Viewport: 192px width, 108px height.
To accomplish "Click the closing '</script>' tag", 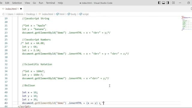I will click(24, 106).
